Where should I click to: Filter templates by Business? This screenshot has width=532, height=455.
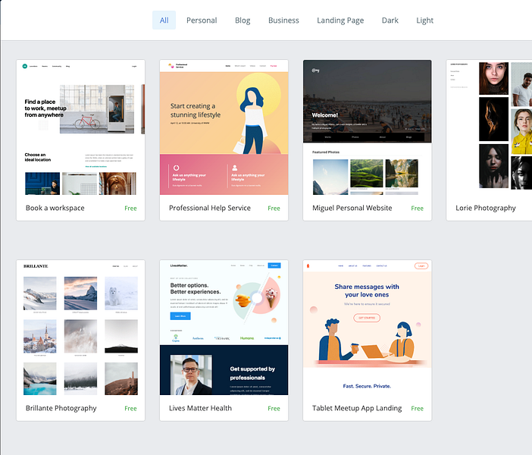click(x=283, y=20)
